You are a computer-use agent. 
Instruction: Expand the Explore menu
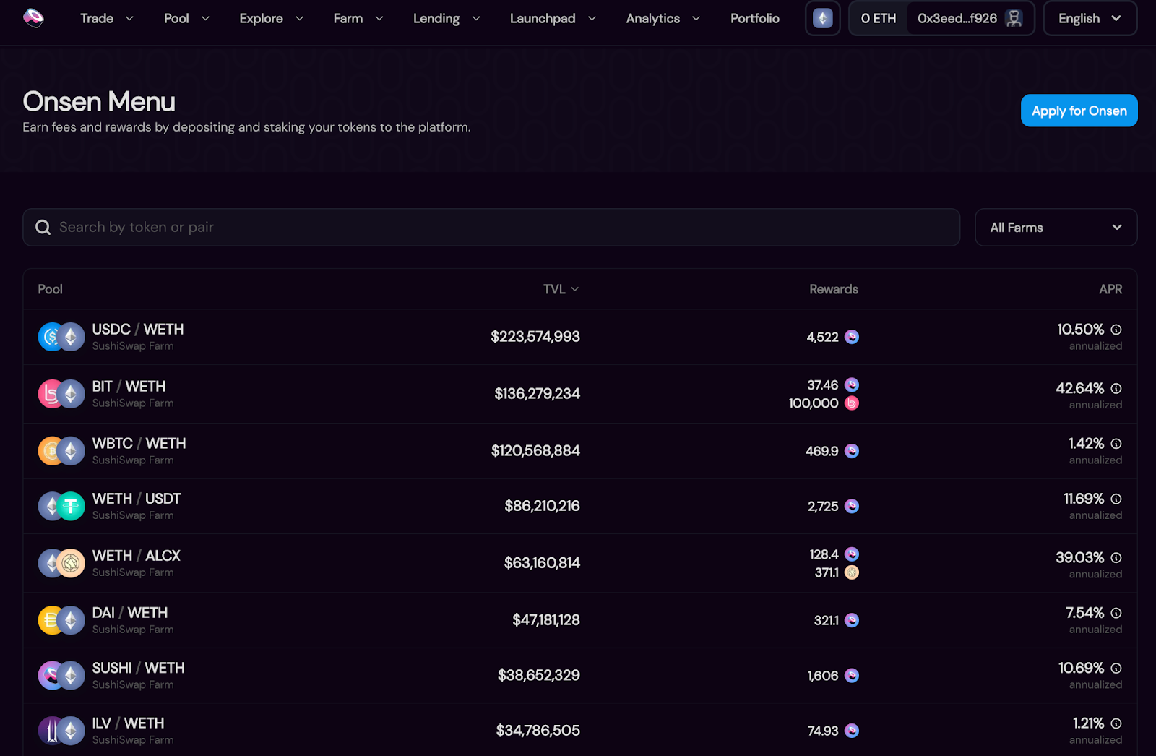pyautogui.click(x=272, y=19)
